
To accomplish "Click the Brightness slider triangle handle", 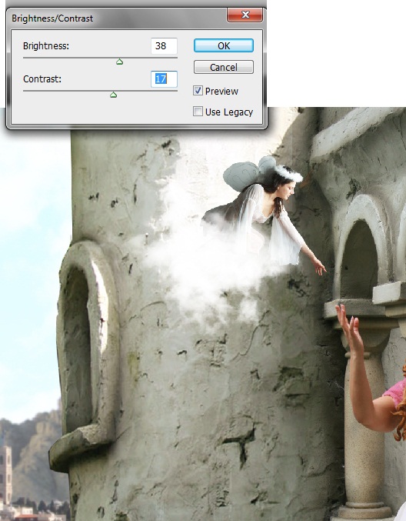I will click(119, 62).
